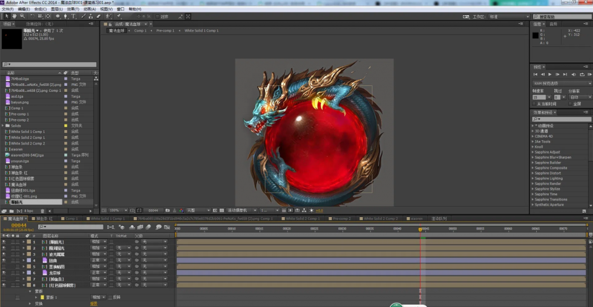
Task: Open the 效果(T) menu
Action: point(73,9)
